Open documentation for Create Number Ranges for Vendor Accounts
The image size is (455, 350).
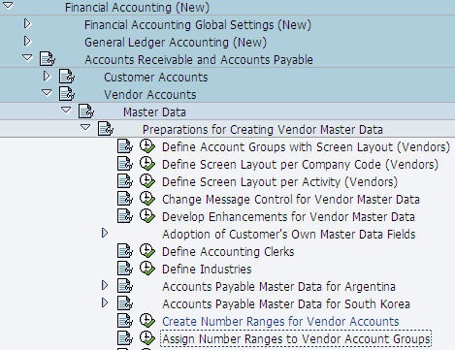[125, 321]
